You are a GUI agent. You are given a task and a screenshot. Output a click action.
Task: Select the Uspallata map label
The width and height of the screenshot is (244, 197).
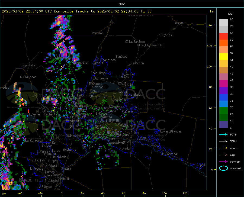28,65
